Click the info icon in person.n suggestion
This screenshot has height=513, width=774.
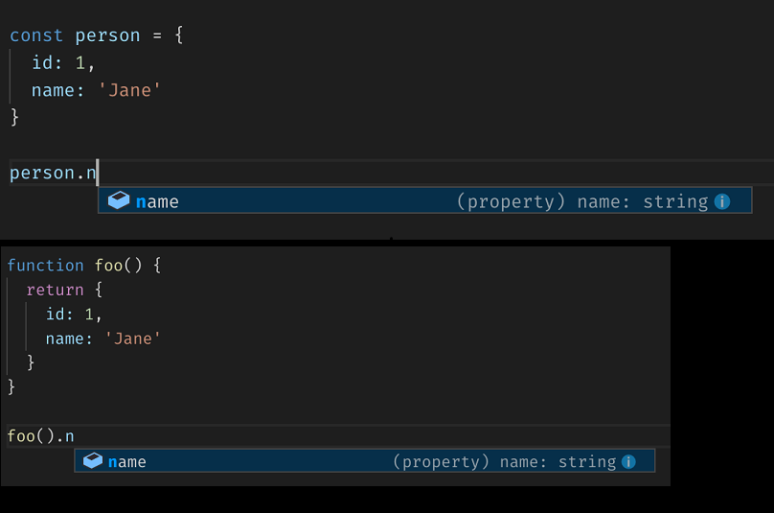pos(722,201)
